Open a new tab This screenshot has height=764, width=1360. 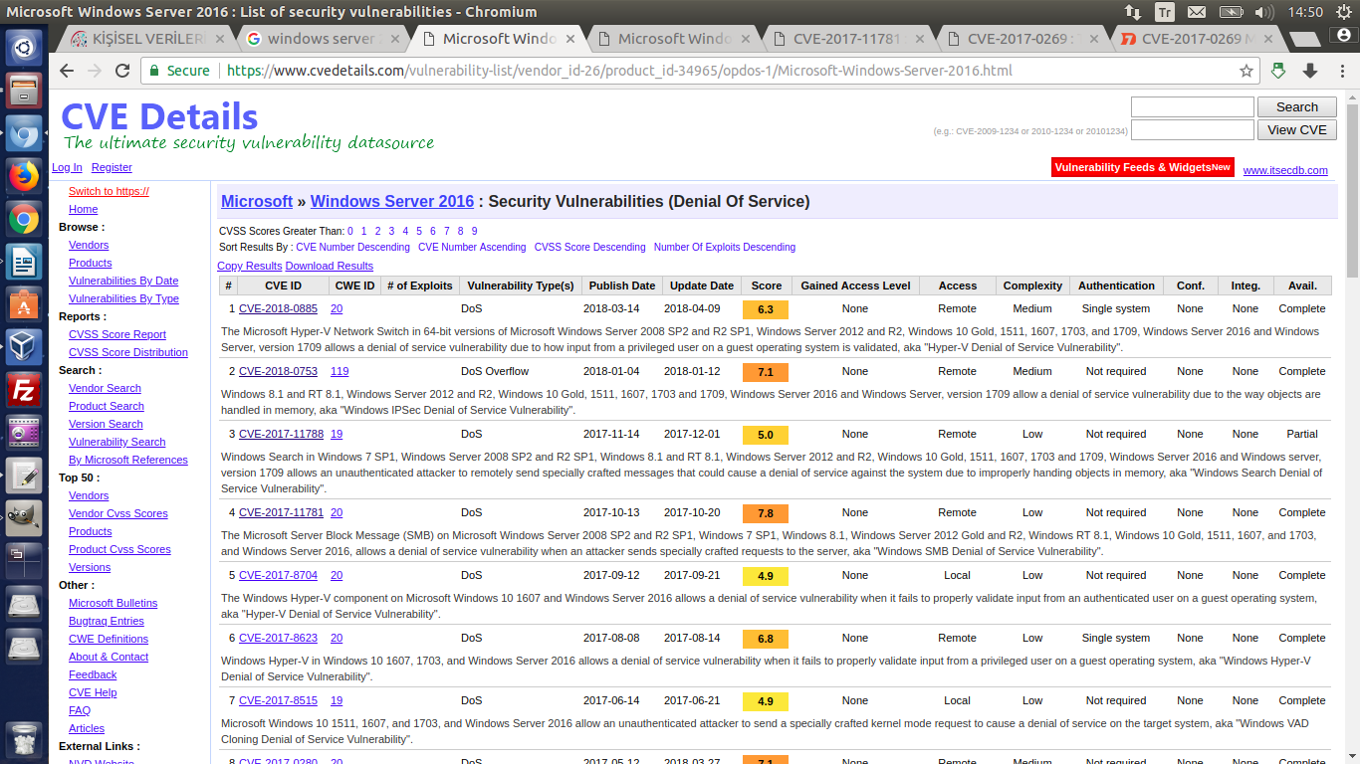1303,39
